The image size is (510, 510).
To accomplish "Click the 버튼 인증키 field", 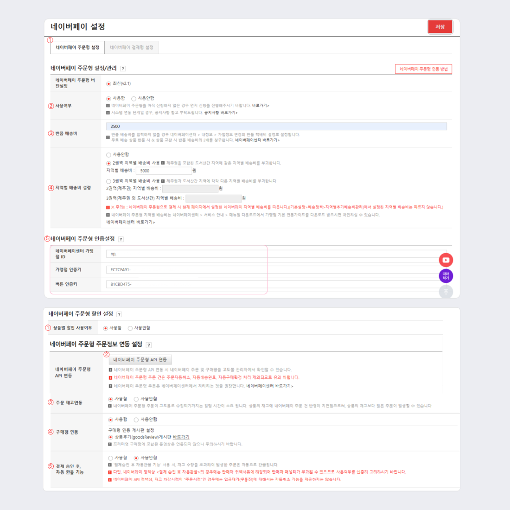I will click(276, 284).
